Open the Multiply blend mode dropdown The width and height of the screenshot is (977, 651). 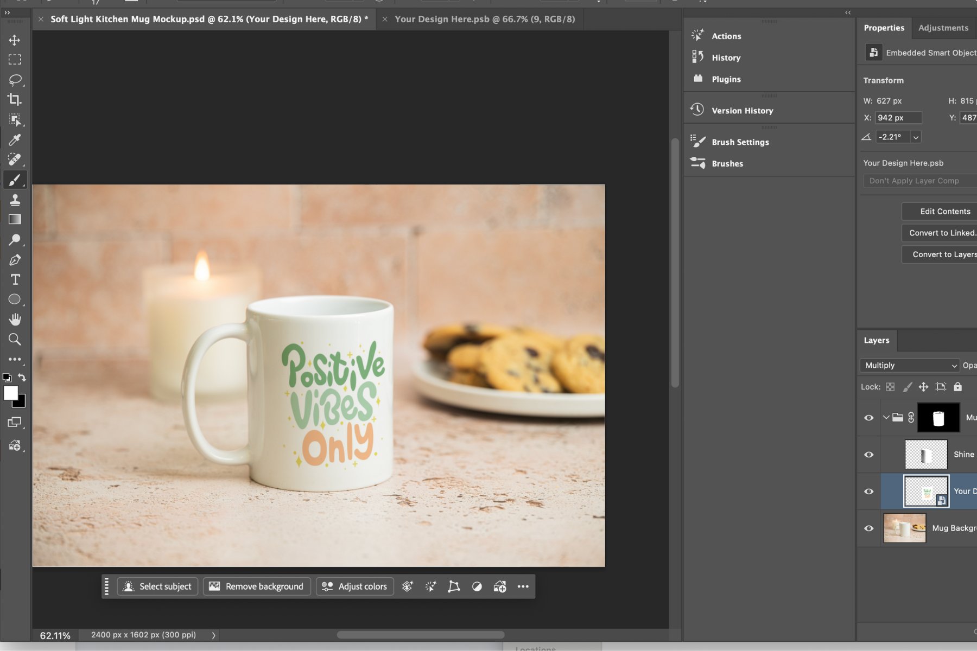[x=910, y=366]
